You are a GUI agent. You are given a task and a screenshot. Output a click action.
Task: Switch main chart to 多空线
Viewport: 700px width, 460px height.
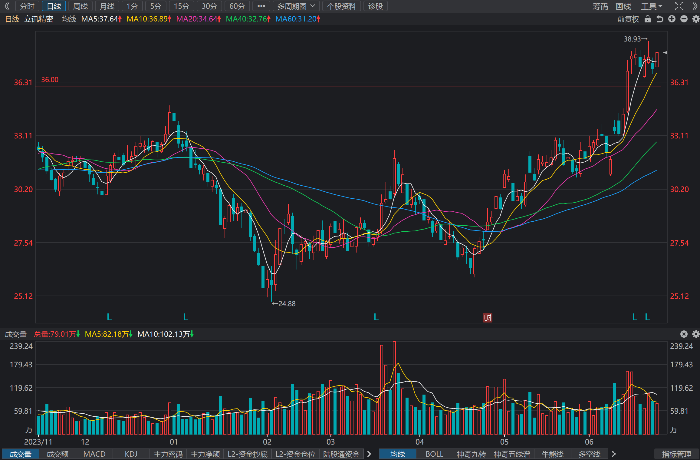[x=590, y=454]
